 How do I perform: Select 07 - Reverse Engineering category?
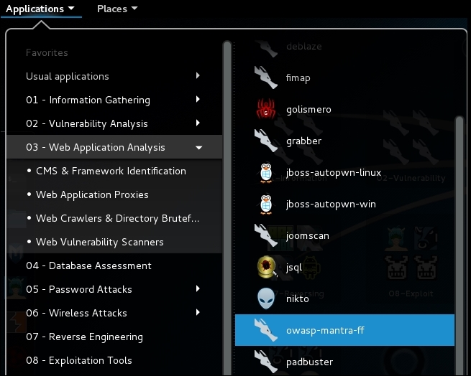click(x=114, y=337)
